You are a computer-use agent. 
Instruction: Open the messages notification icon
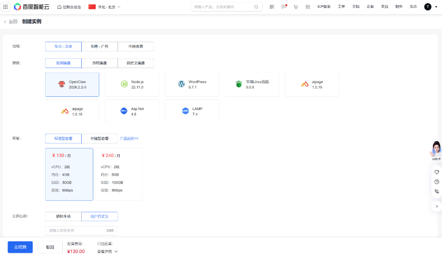coord(284,7)
